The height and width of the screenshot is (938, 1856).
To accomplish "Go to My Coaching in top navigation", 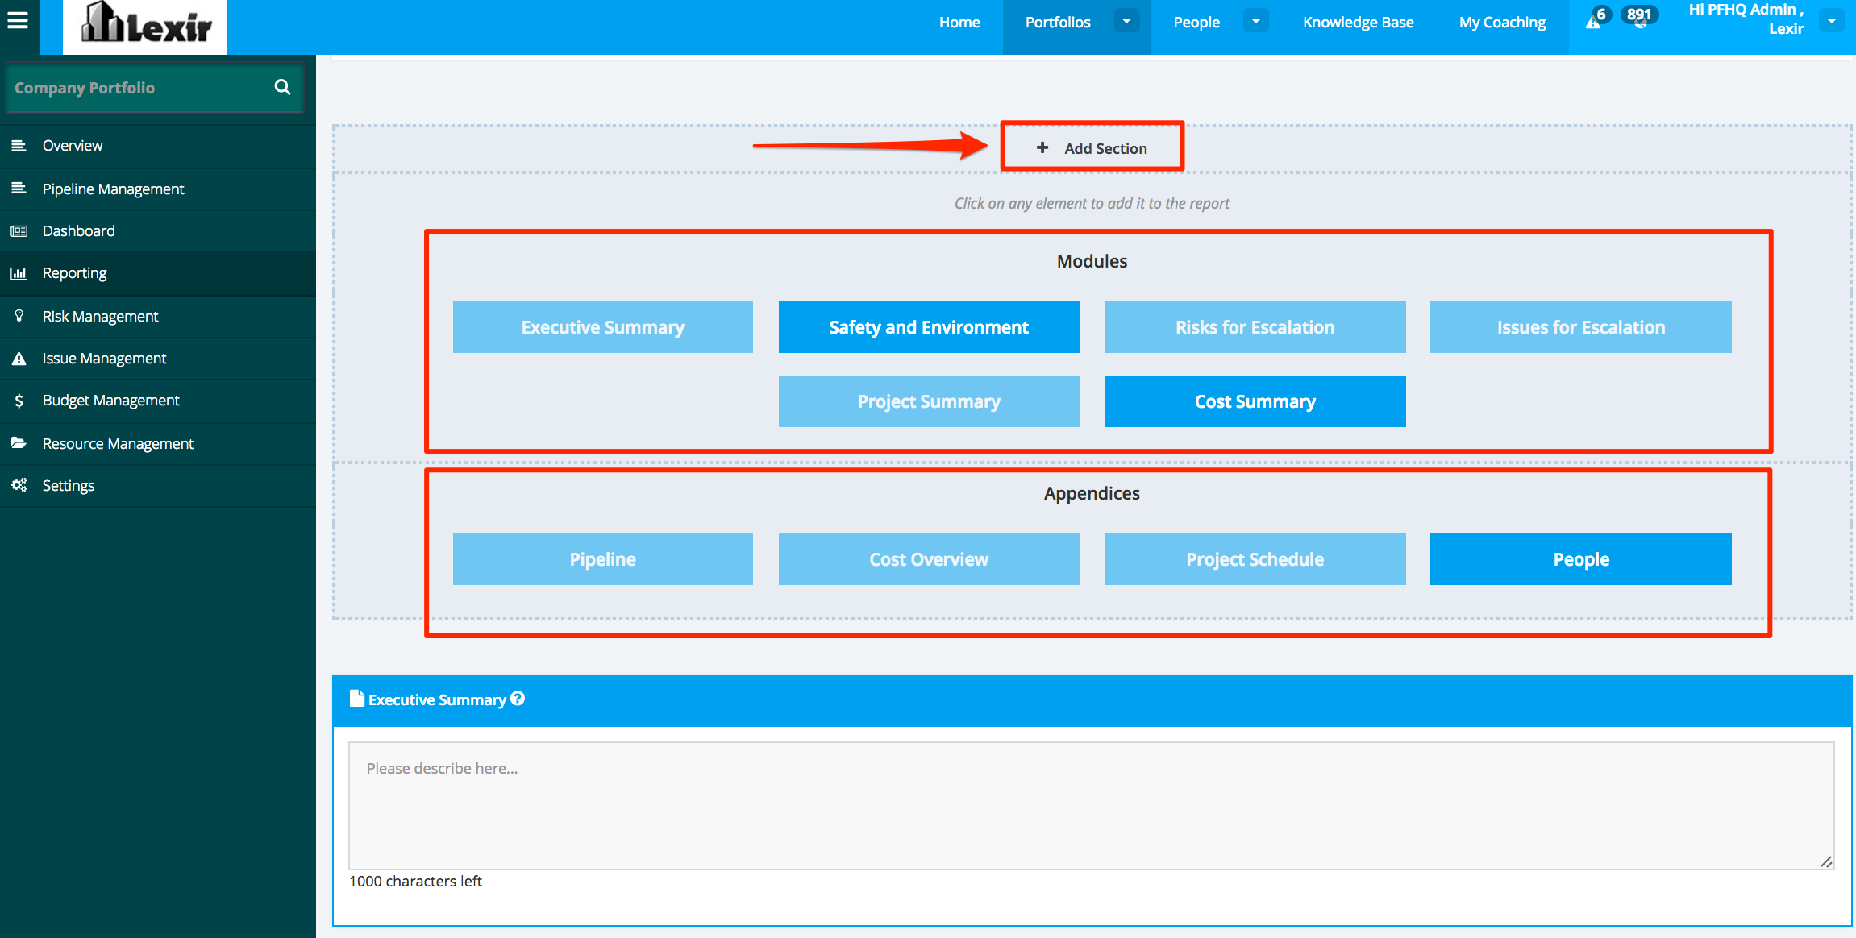I will 1502,23.
